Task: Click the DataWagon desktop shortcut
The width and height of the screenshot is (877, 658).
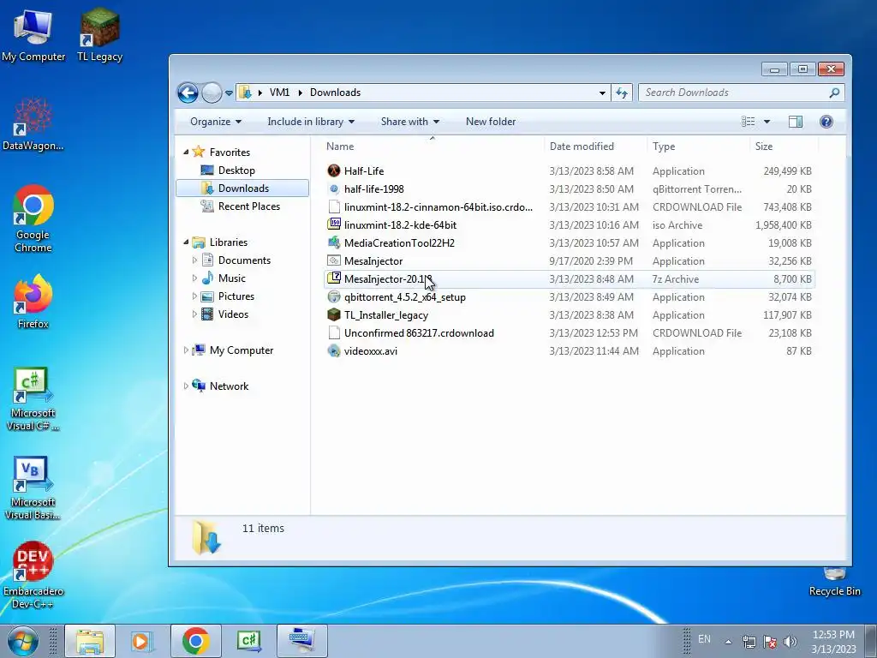Action: 33,124
